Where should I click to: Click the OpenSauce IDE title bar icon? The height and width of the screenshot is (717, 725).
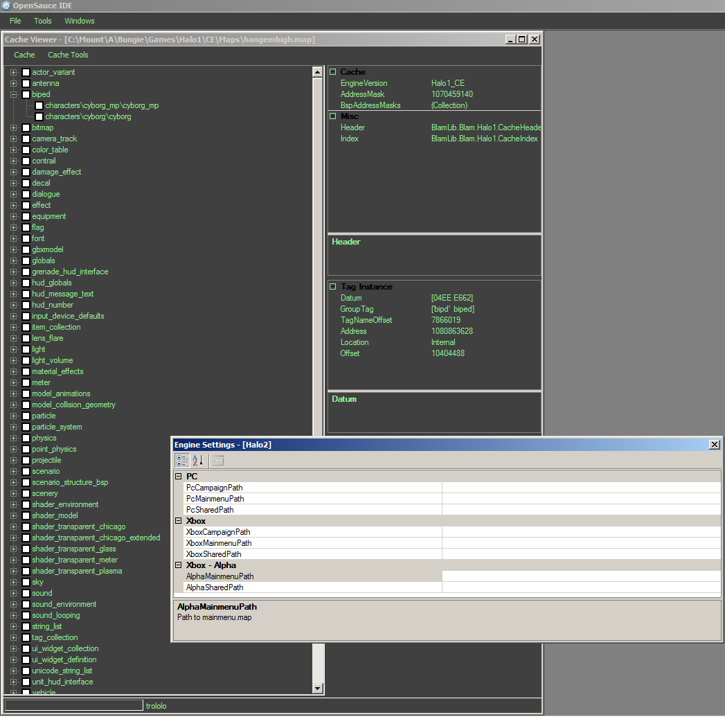(6, 6)
